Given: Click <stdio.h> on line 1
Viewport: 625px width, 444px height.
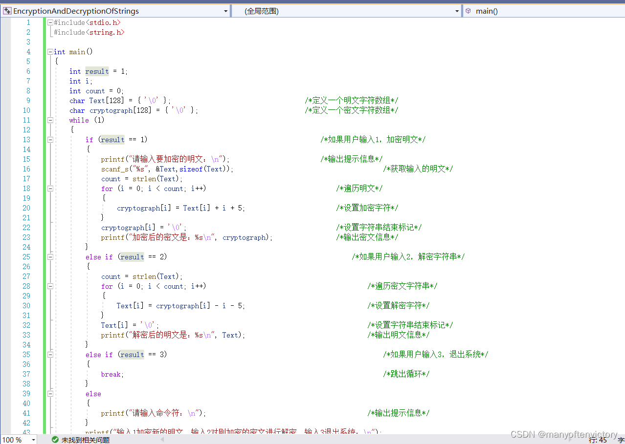Looking at the screenshot, I should click(x=103, y=22).
